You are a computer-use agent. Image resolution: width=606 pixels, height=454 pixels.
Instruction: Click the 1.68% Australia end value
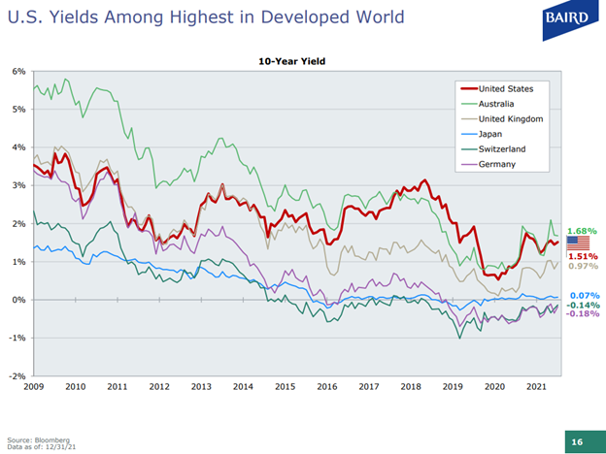pyautogui.click(x=582, y=231)
